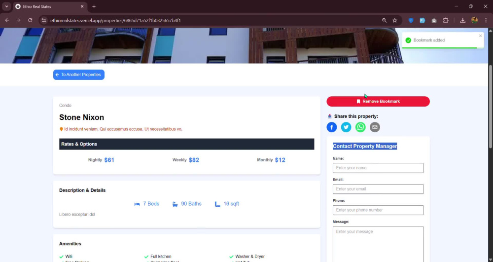Viewport: 493px width, 262px height.
Task: Go back via To Another Properties button
Action: point(78,75)
